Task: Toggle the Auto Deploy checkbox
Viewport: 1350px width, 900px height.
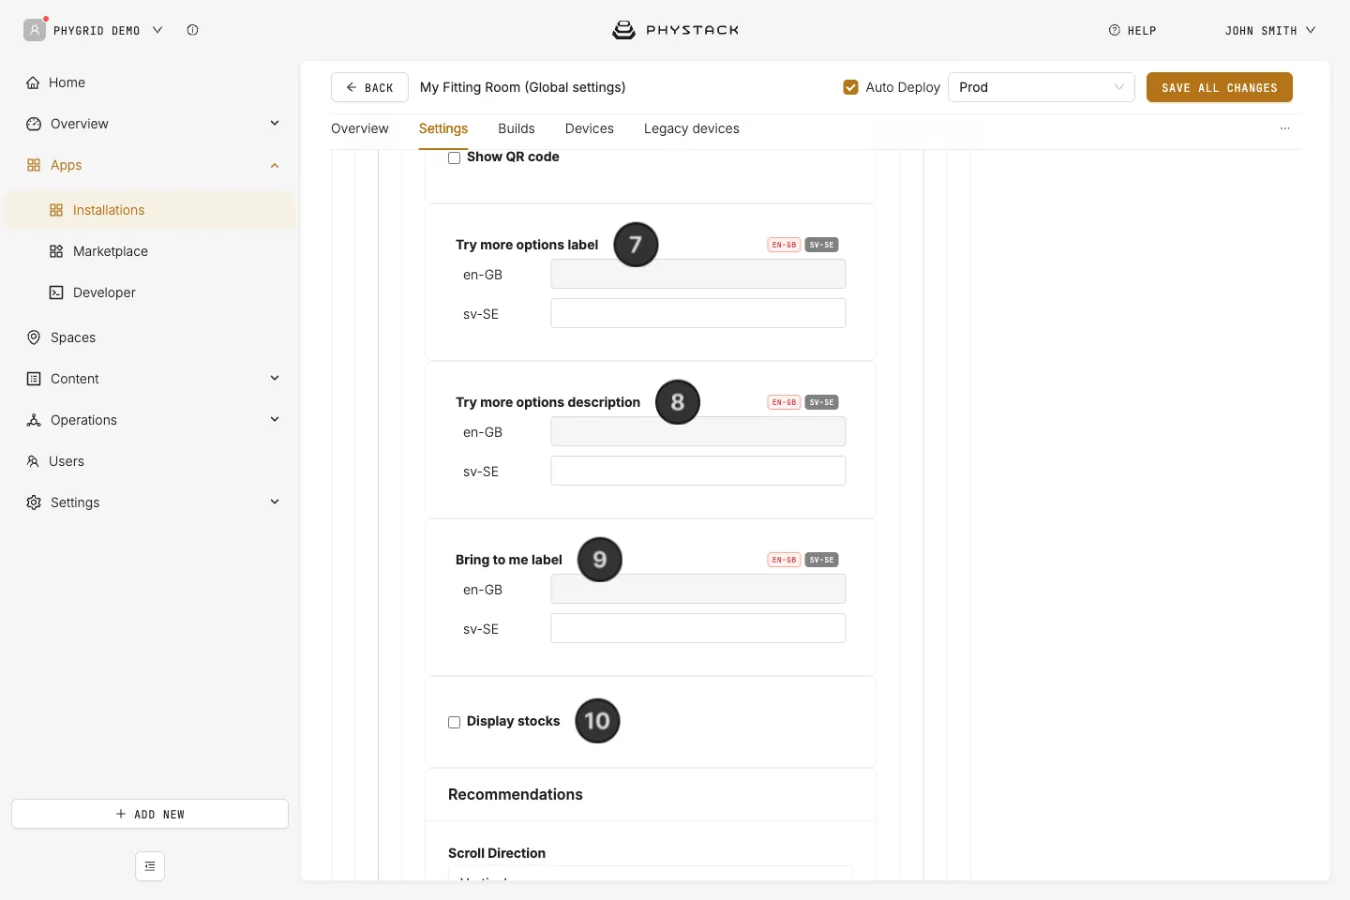Action: 850,87
